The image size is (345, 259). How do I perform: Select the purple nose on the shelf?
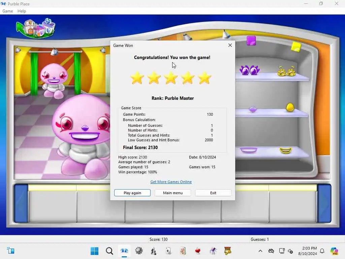(x=253, y=110)
